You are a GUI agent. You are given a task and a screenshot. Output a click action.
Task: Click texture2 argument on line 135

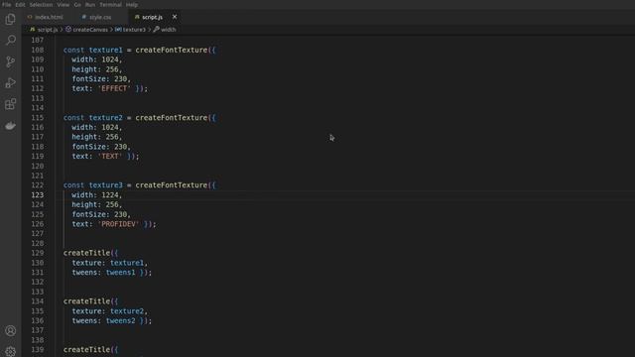pos(127,310)
